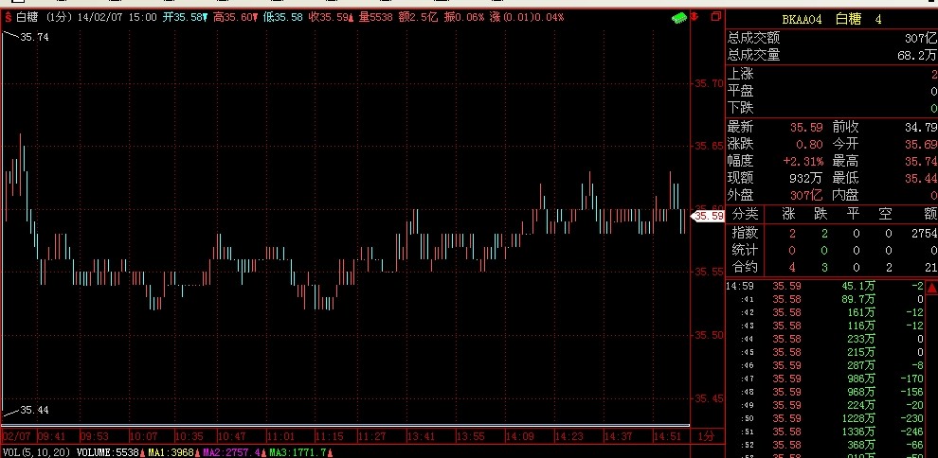Click the 总成交额 label
The height and width of the screenshot is (458, 938).
[753, 38]
